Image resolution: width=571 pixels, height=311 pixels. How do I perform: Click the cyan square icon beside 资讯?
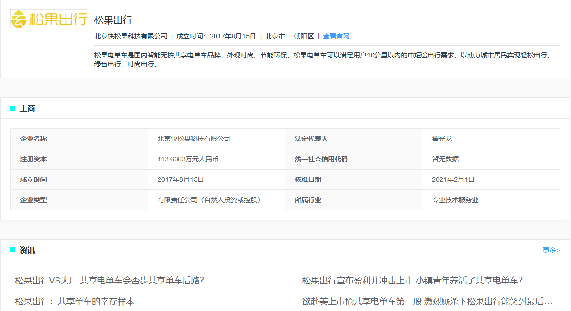13,250
